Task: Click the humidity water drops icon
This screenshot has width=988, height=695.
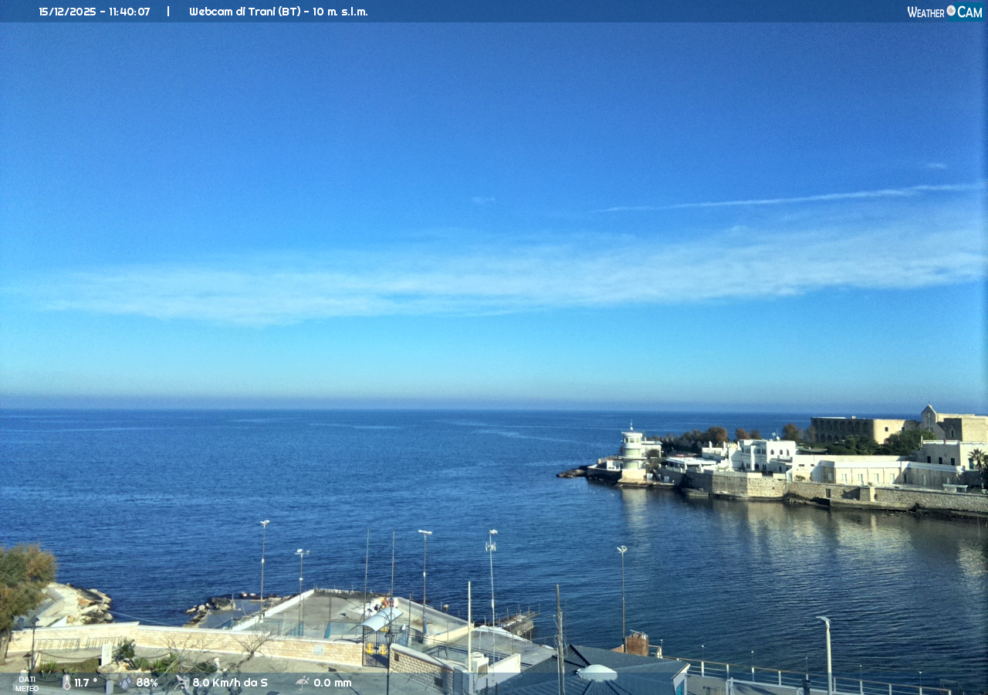Action: [126, 683]
